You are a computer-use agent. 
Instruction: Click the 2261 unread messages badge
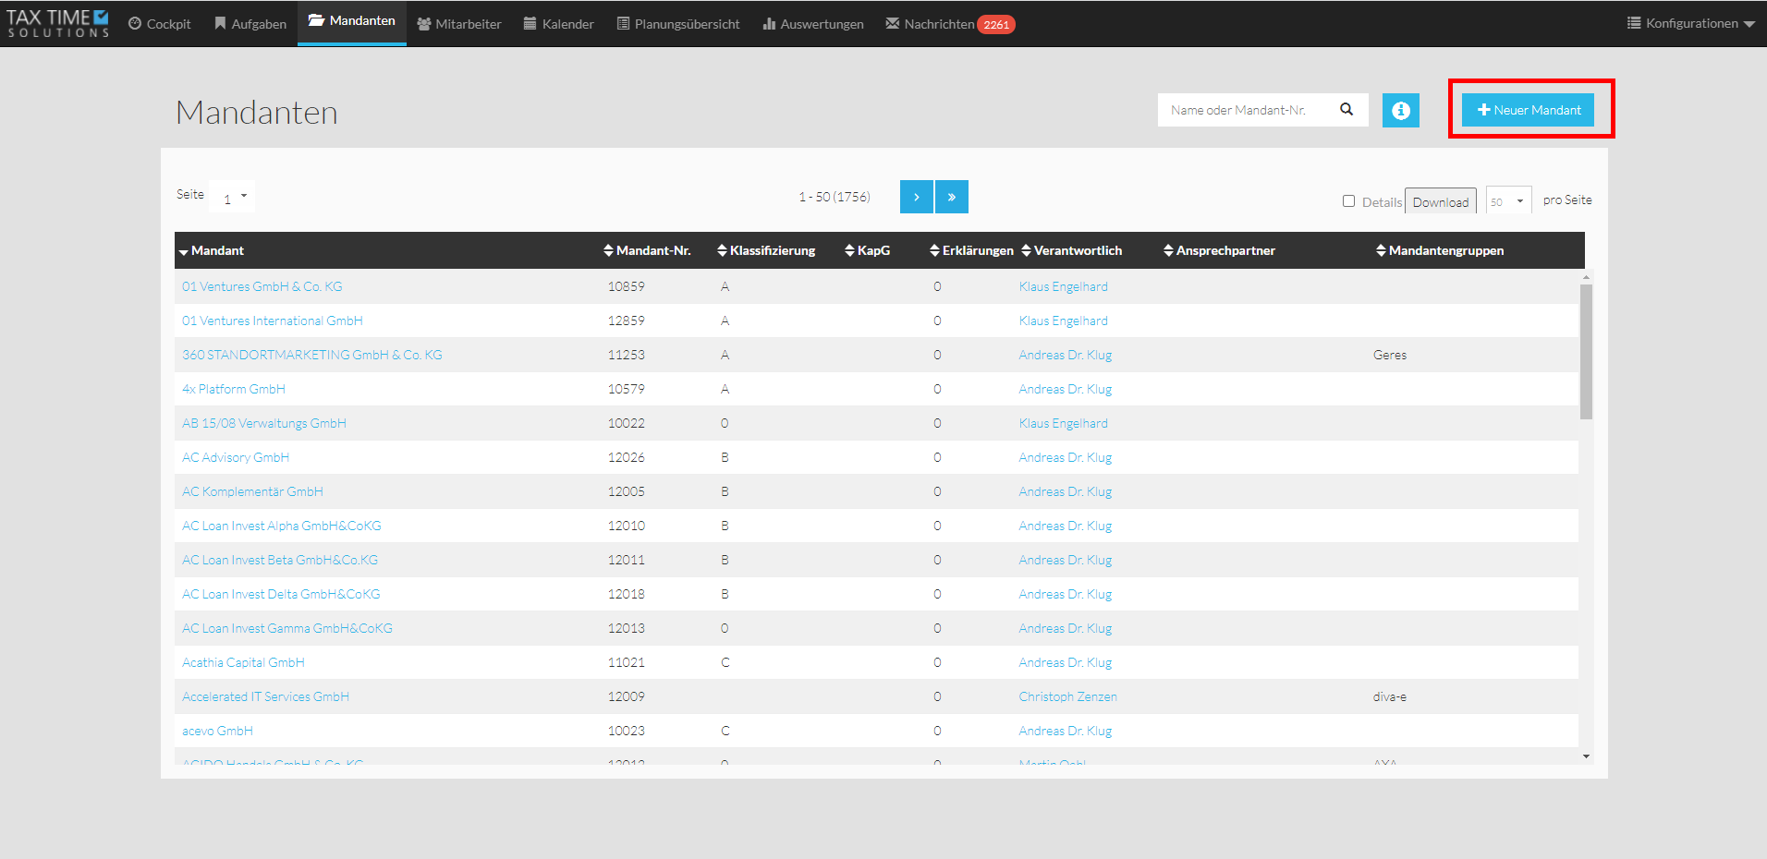(x=996, y=25)
